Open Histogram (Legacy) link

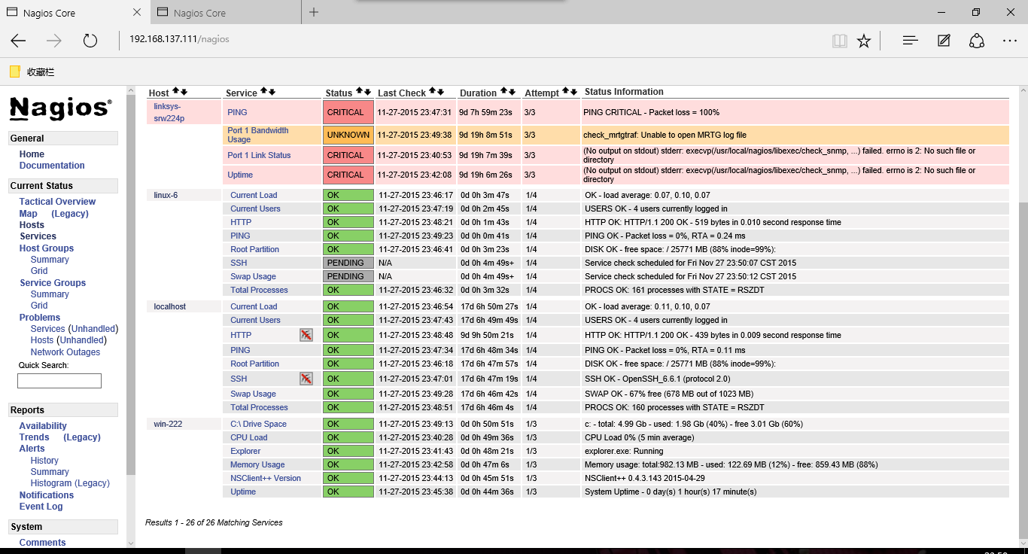[70, 483]
